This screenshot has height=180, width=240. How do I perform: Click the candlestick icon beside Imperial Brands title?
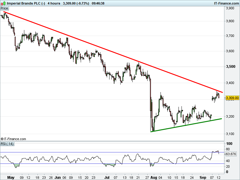3,3
